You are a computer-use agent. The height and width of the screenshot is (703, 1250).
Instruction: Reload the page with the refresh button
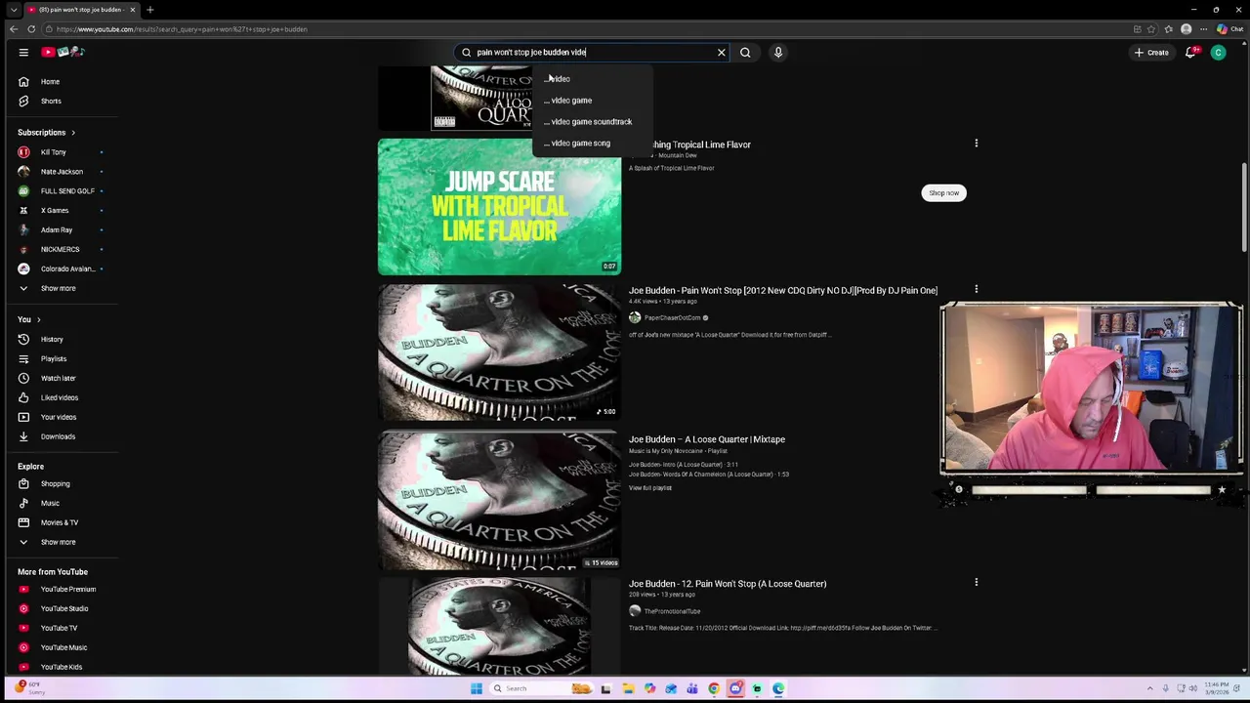click(31, 29)
